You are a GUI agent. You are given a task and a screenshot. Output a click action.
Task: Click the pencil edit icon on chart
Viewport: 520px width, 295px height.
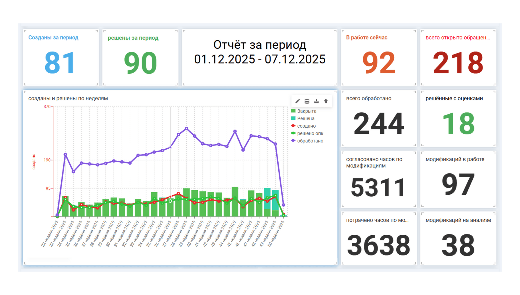[297, 101]
